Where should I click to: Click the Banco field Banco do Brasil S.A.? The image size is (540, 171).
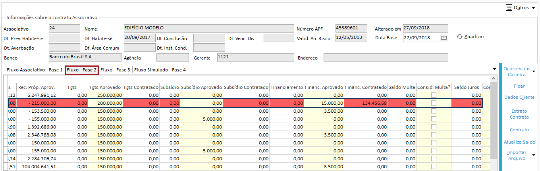pos(85,58)
